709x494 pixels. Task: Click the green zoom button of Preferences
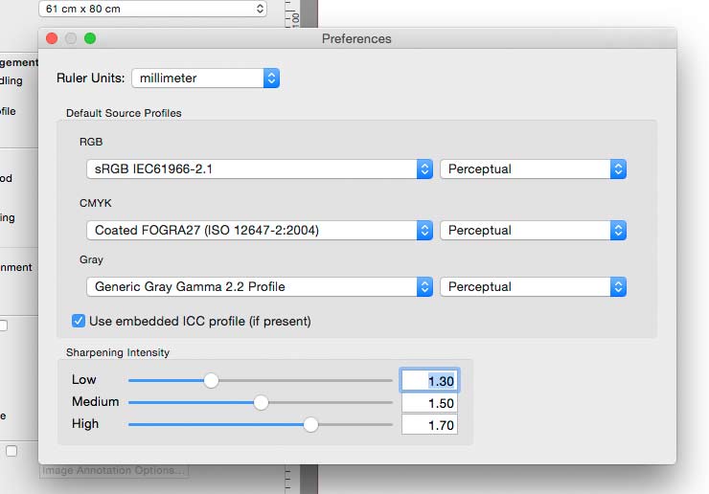(x=90, y=38)
